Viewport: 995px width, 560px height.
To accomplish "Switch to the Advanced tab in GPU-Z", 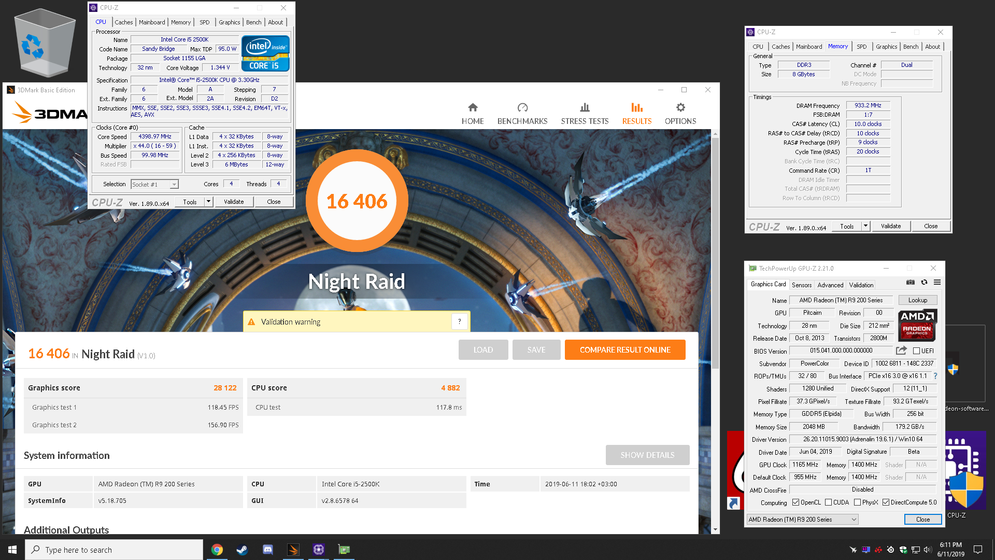I will (830, 285).
